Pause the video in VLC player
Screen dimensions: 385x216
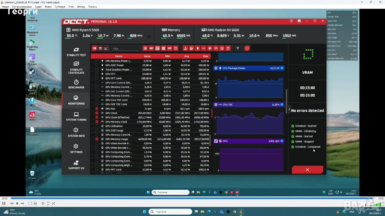pyautogui.click(x=4, y=203)
